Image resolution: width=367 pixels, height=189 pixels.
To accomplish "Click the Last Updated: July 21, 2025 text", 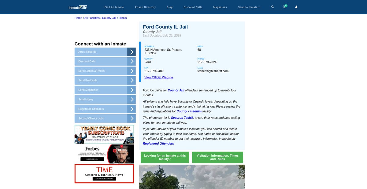I will click(x=162, y=36).
